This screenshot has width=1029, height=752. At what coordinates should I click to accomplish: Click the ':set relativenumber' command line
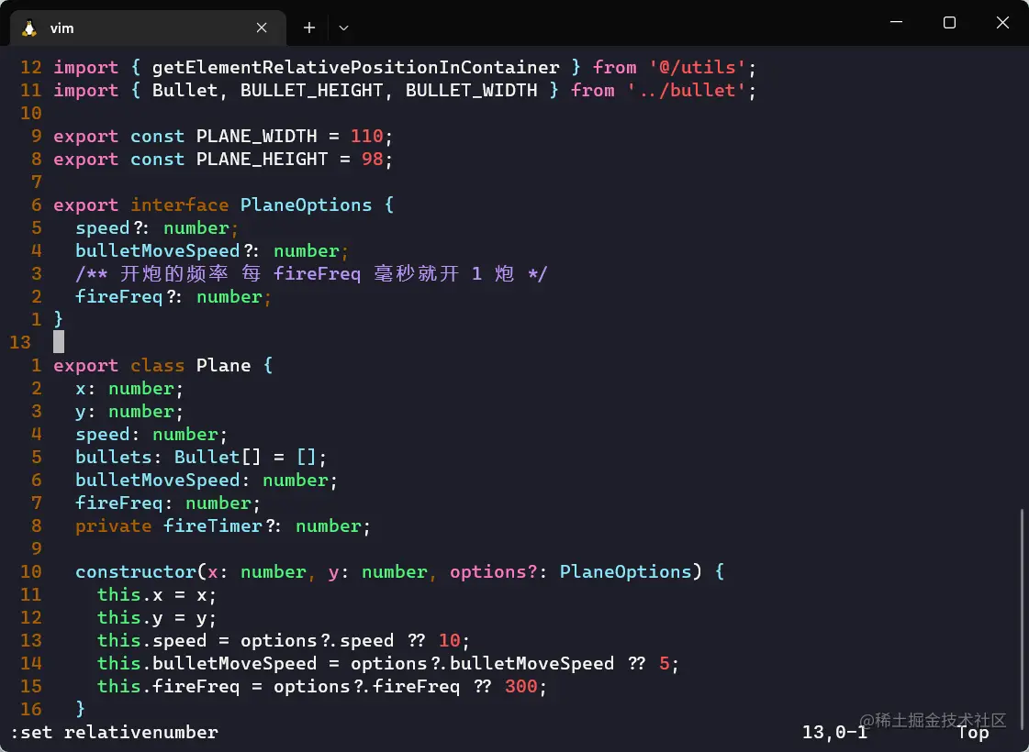coord(114,733)
